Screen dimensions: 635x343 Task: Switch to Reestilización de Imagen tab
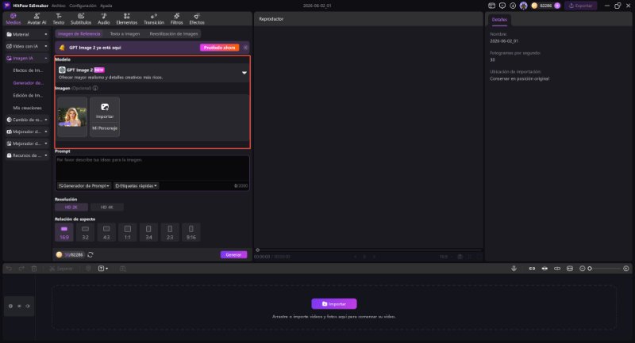(174, 34)
